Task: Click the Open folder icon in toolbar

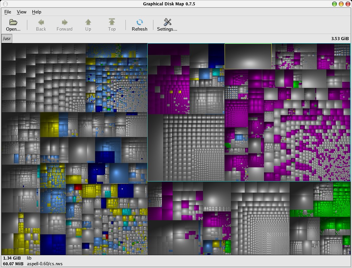Action: 13,23
